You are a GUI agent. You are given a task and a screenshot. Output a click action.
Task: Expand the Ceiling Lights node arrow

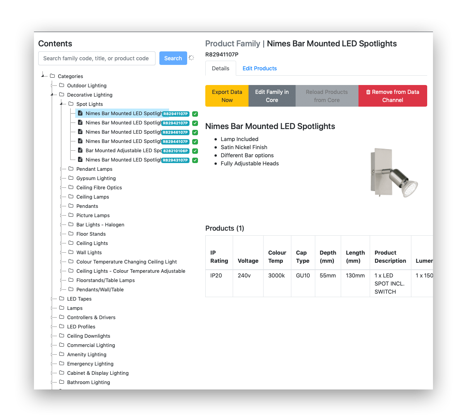click(61, 243)
